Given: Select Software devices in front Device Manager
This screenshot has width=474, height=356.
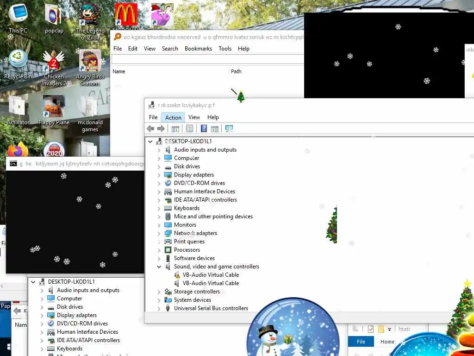Looking at the screenshot, I should (x=194, y=258).
